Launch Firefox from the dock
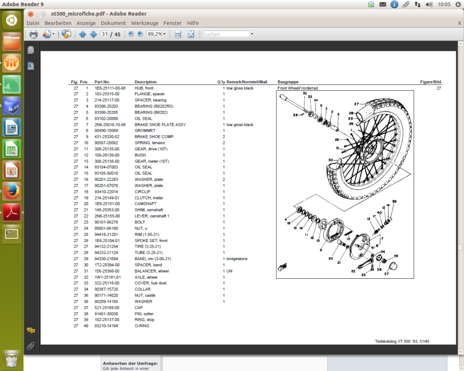Viewport: 464px width, 371px height. click(11, 191)
